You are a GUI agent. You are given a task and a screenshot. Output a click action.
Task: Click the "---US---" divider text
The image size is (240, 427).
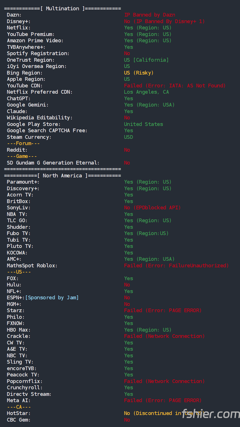pos(19,272)
